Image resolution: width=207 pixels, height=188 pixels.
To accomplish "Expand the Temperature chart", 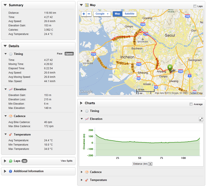I will point(81,180).
